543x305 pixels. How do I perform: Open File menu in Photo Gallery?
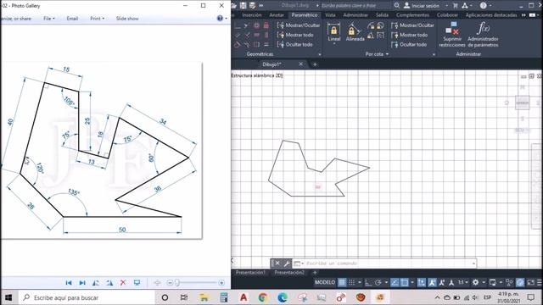49,19
